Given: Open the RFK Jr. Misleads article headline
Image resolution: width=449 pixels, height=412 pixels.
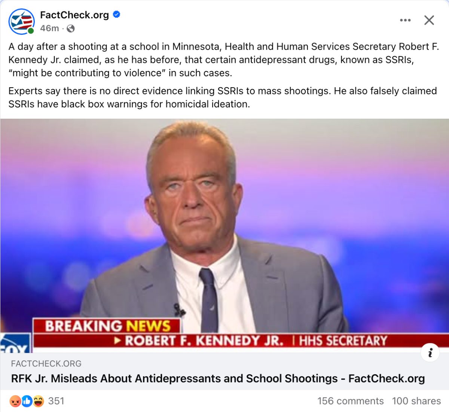Looking at the screenshot, I should click(x=218, y=379).
